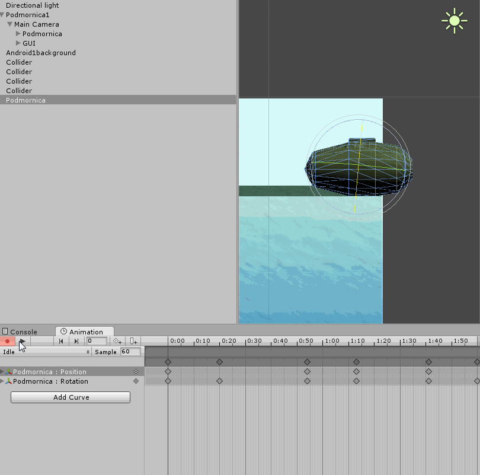Viewport: 480px width, 475px height.
Task: Expand Podmornica Rotation curve property
Action: (x=2, y=381)
